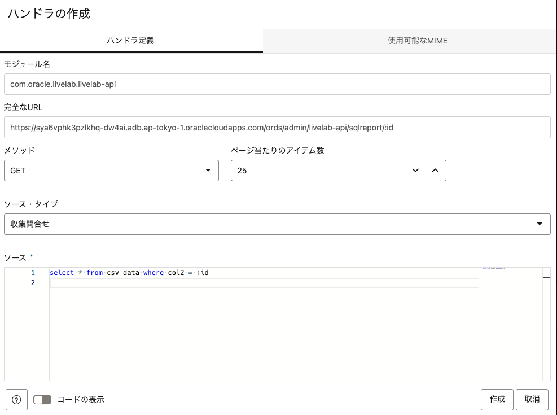The image size is (557, 415).
Task: Open the メソッド GET dropdown
Action: [111, 171]
